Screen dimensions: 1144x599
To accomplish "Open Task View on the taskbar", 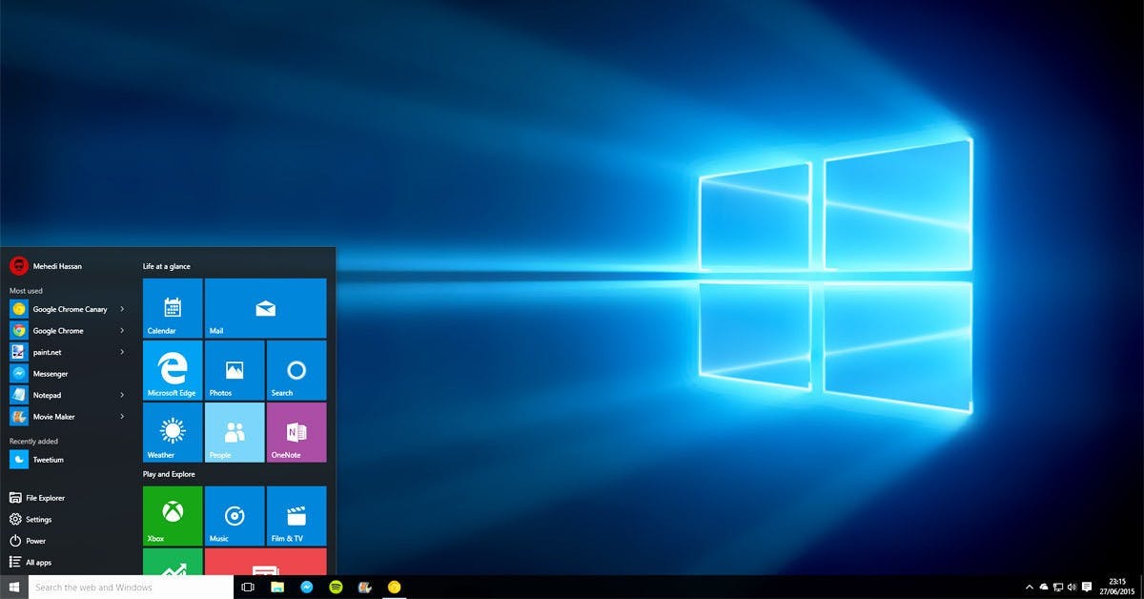I will pyautogui.click(x=248, y=588).
